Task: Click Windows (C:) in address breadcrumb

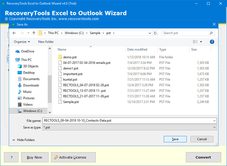Action: pyautogui.click(x=74, y=33)
